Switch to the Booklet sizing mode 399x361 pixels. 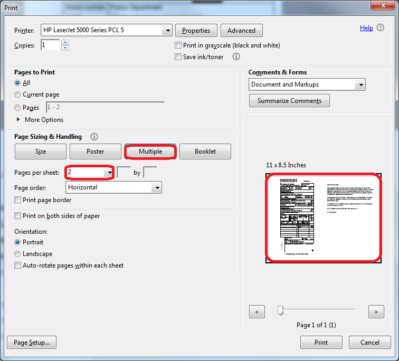tap(205, 151)
